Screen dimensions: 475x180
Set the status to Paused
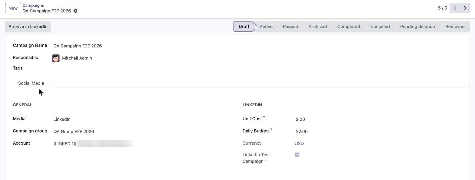click(291, 27)
